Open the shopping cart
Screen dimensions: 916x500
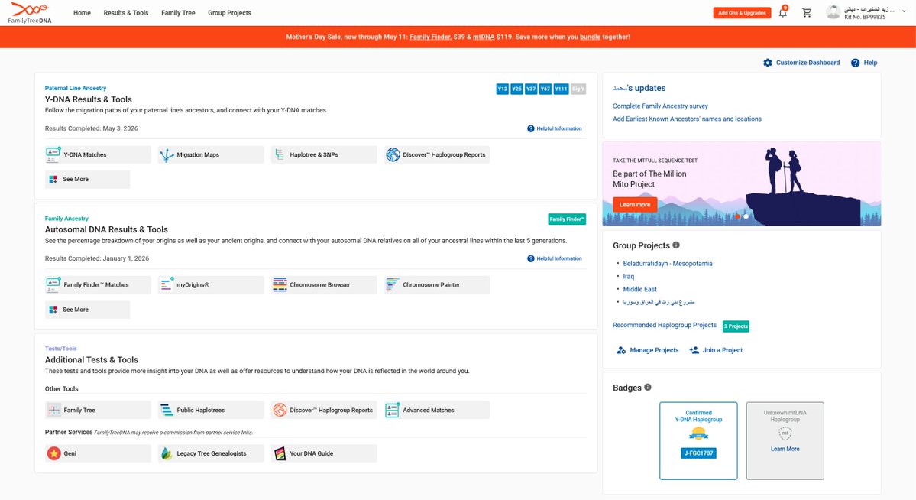(x=807, y=13)
